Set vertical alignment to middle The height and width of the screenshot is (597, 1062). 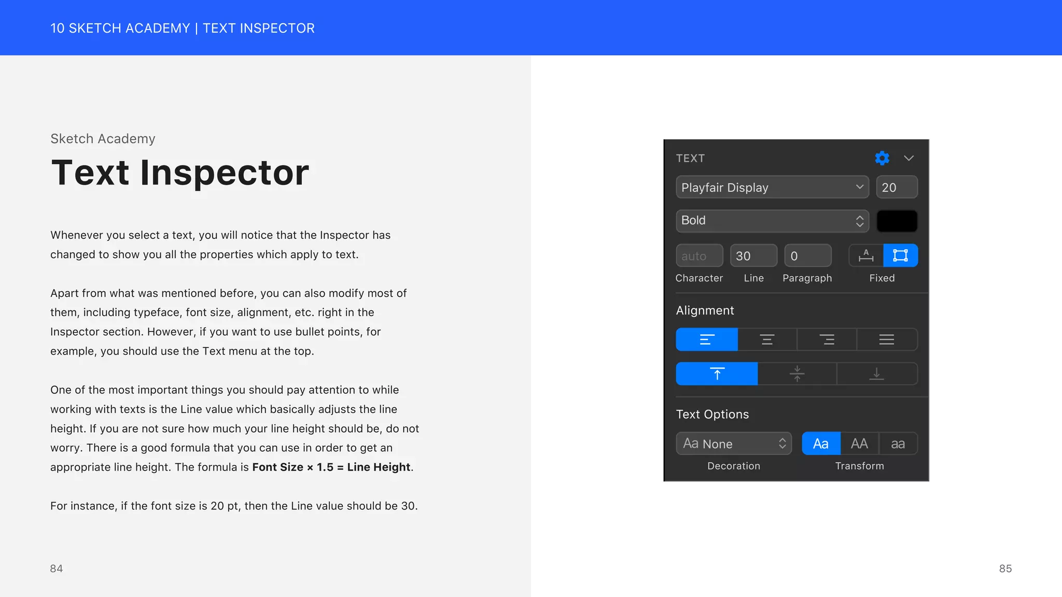pos(797,374)
